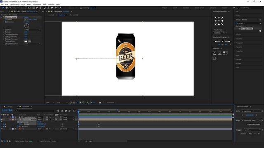Toggle the shy layers icon in timeline
The image size is (264, 148).
[62, 111]
